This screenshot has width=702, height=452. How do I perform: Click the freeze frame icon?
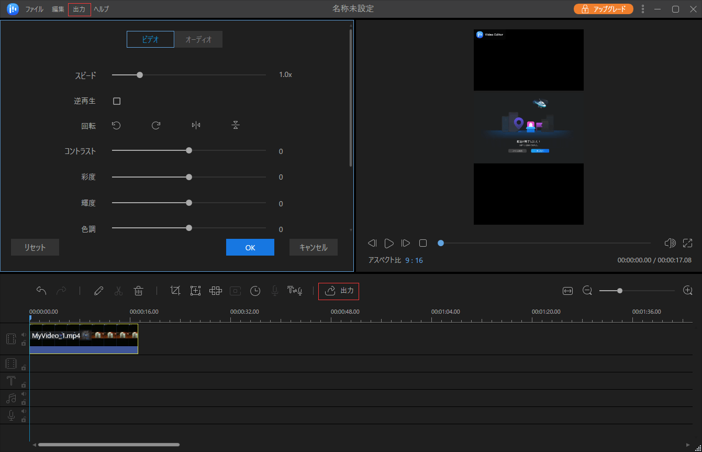(235, 291)
